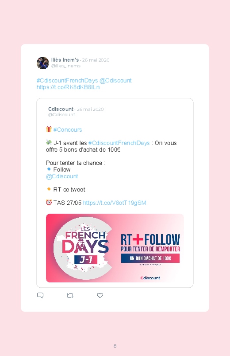Open the https://t.co/V8otT19gSM link

point(115,203)
